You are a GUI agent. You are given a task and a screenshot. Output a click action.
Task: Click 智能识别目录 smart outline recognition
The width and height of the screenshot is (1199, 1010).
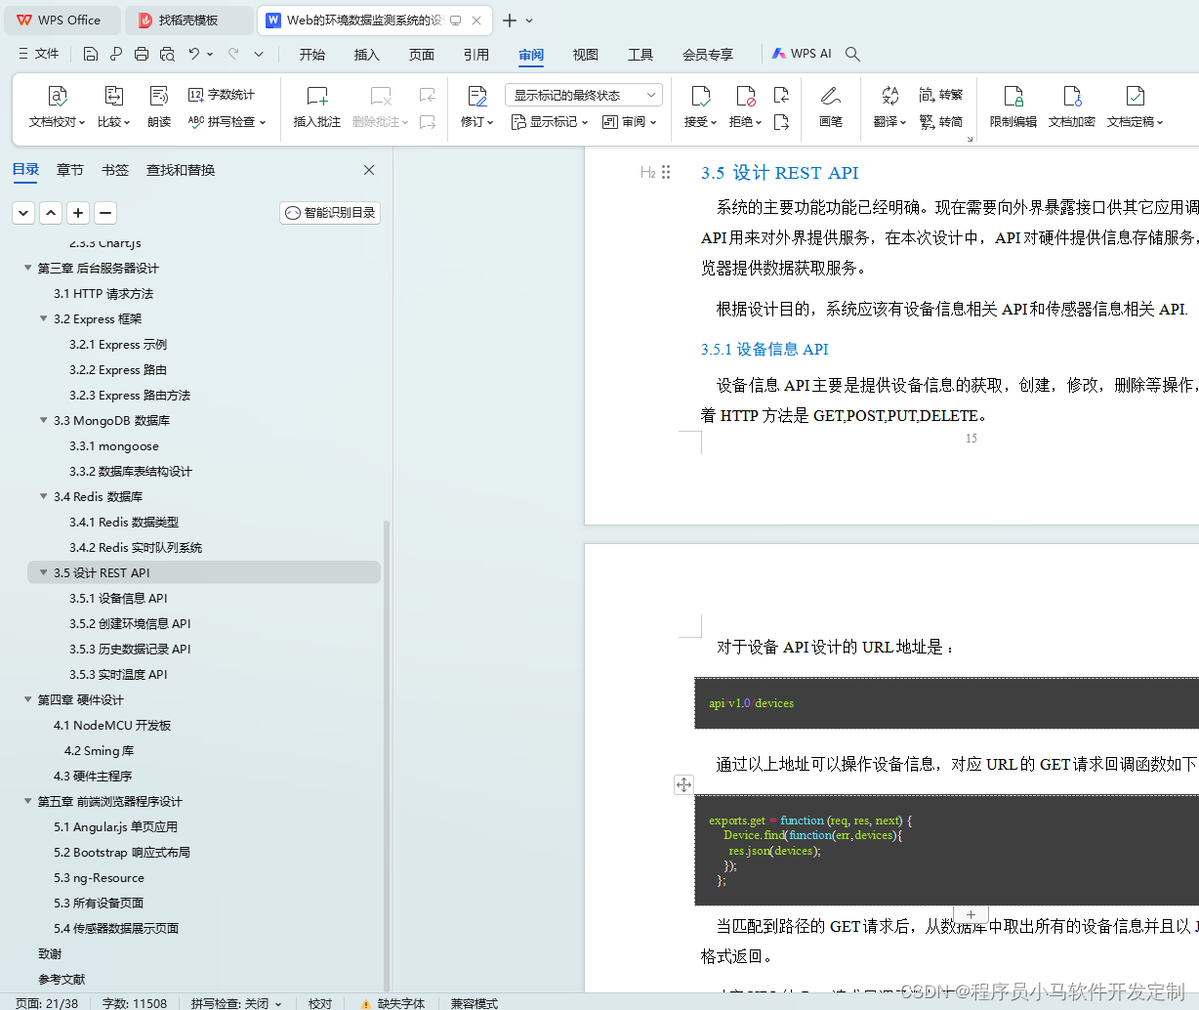[x=330, y=212]
